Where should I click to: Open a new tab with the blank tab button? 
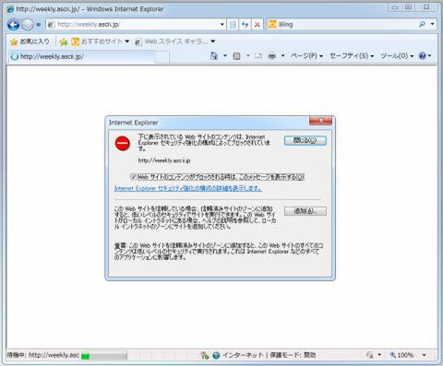pyautogui.click(x=162, y=57)
